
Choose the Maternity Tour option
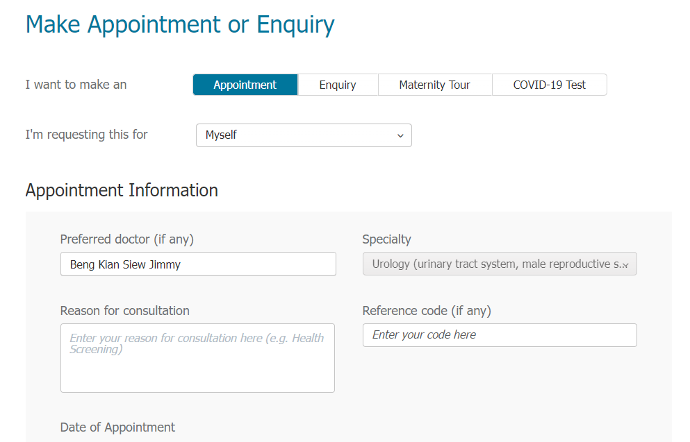[x=434, y=85]
